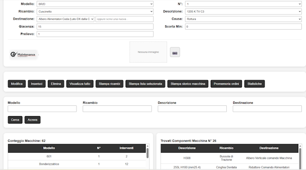
Task: Open the Modello dropdown
Action: [x=95, y=4]
